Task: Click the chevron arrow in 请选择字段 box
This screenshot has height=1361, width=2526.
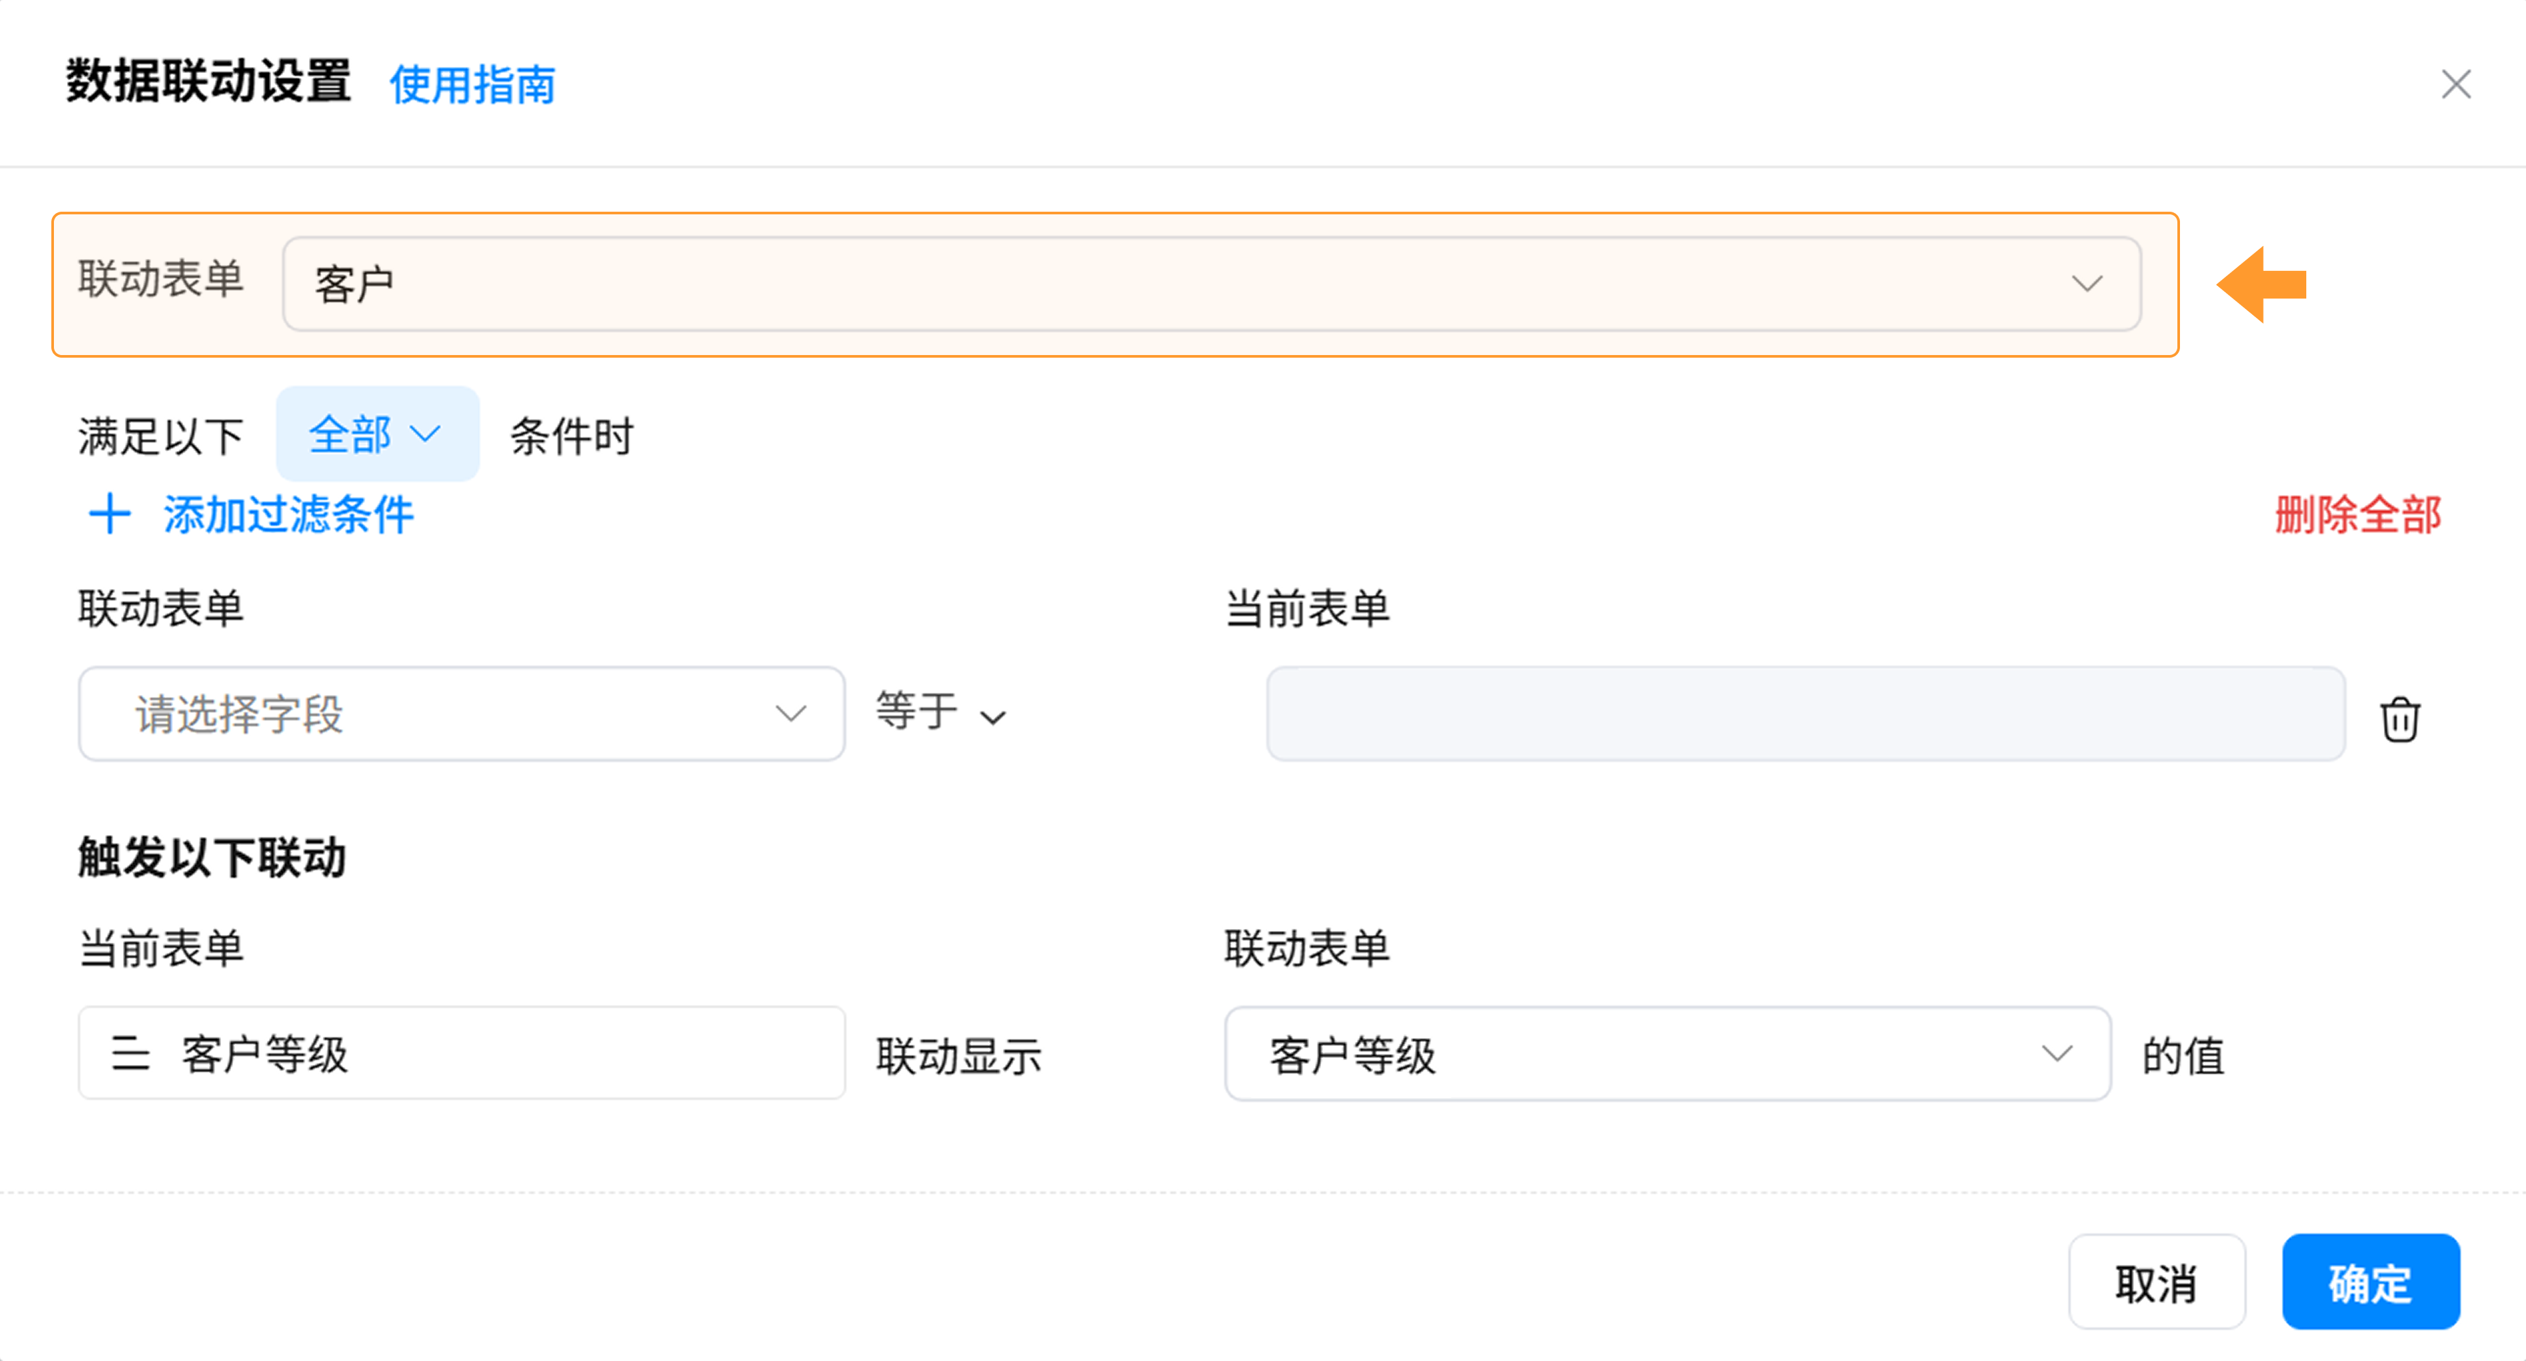Action: click(x=790, y=713)
